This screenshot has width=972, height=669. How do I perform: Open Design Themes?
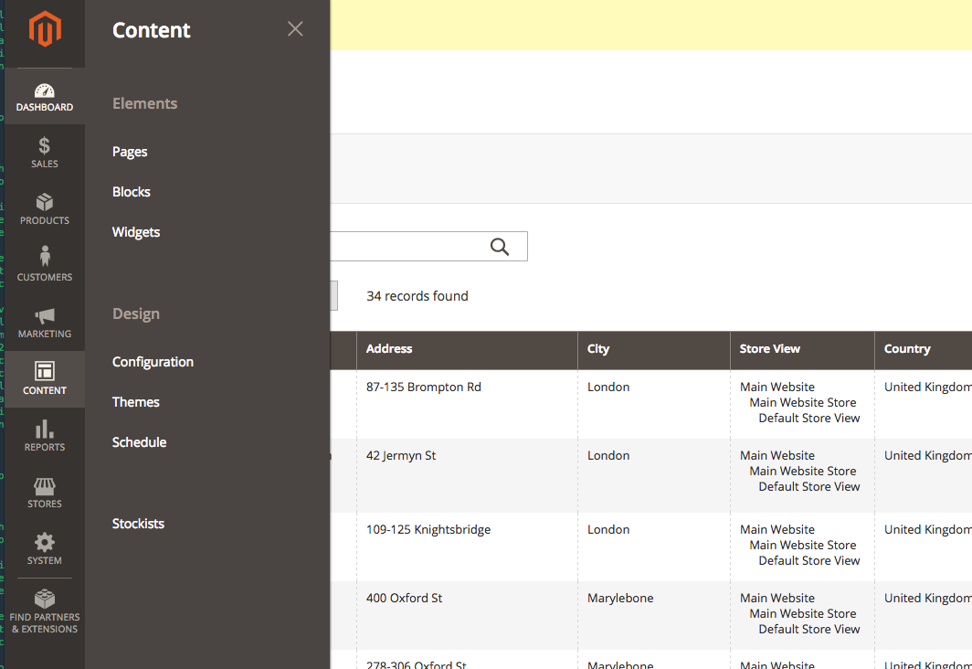pos(136,402)
